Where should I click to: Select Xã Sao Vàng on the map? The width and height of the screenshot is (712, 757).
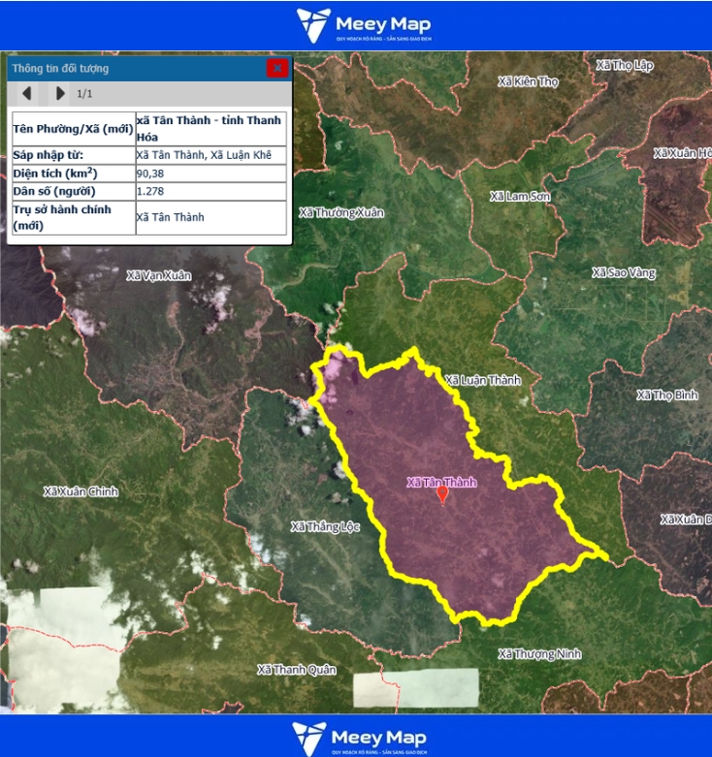(x=624, y=273)
